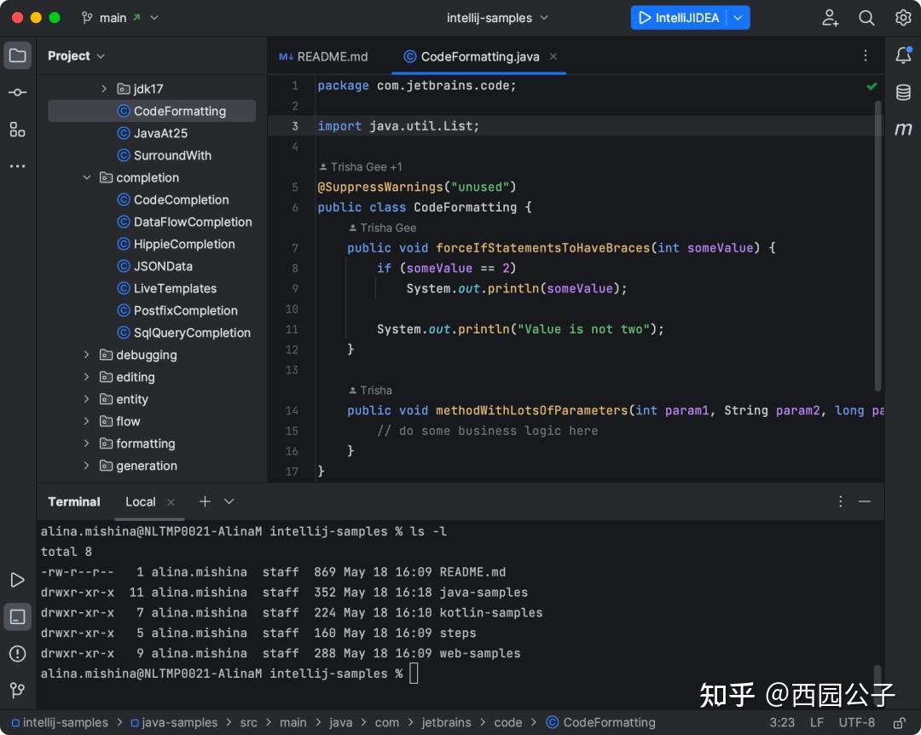Collapse the completion folder
Screen dimensions: 921x735
(x=86, y=177)
